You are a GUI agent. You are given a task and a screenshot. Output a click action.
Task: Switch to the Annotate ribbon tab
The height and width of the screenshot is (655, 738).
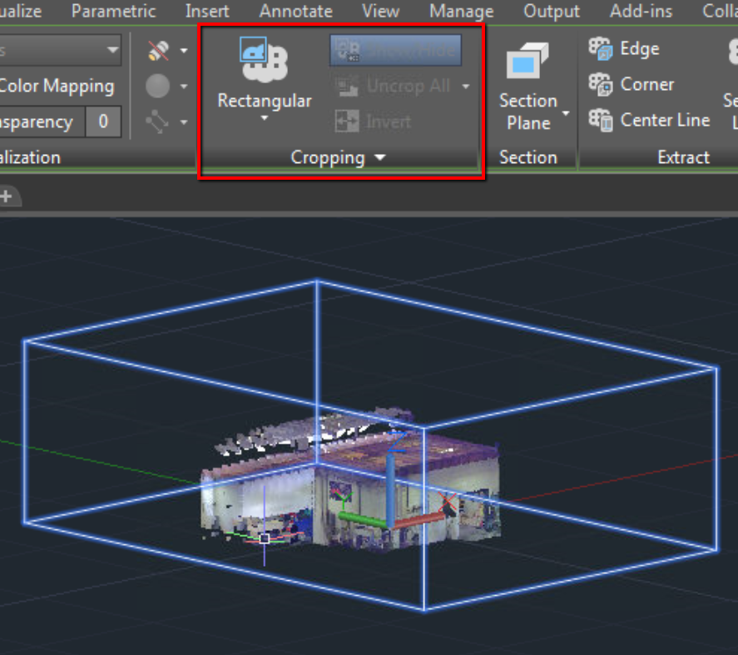(x=295, y=11)
